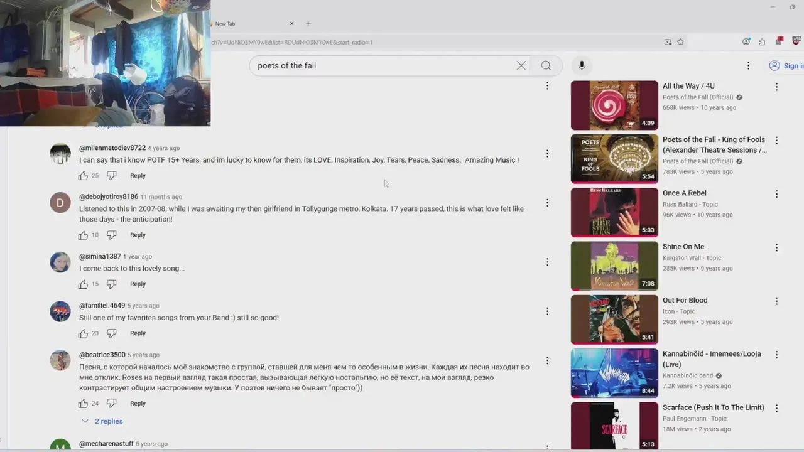Open more options for 'King of Fools' video
The image size is (804, 452).
tap(776, 141)
